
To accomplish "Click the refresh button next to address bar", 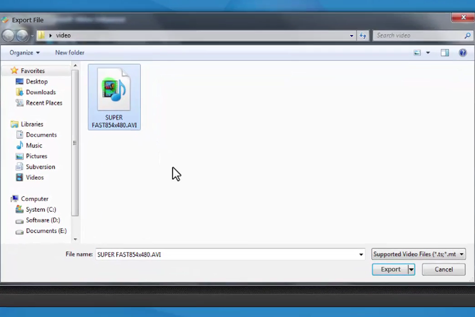I will pyautogui.click(x=363, y=36).
